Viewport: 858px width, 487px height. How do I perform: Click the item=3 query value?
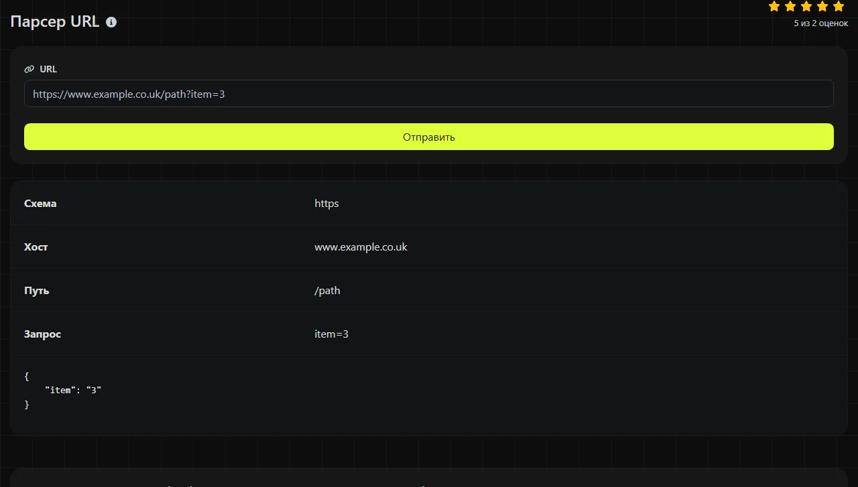click(331, 334)
